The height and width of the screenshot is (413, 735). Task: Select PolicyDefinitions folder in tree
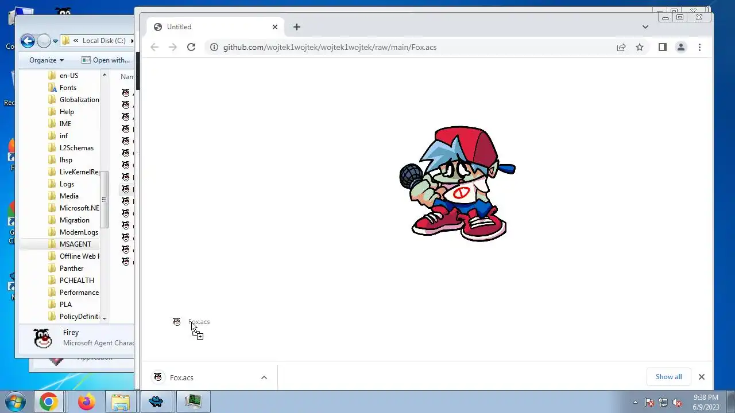[x=80, y=316]
